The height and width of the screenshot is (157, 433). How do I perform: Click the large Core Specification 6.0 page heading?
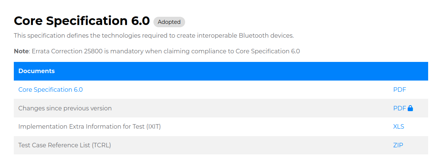(x=82, y=21)
